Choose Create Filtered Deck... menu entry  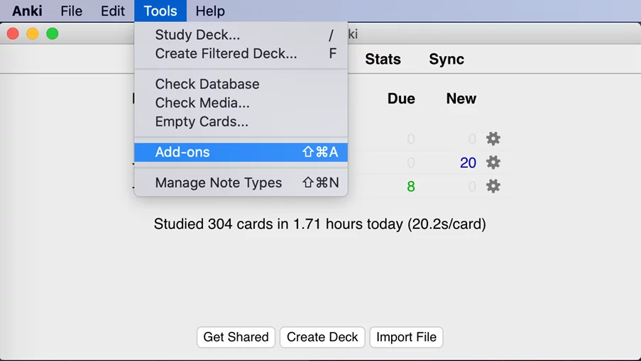[x=241, y=53]
